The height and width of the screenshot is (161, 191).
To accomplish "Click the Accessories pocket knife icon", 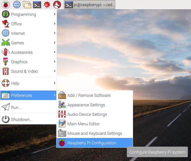I will click(6, 52).
